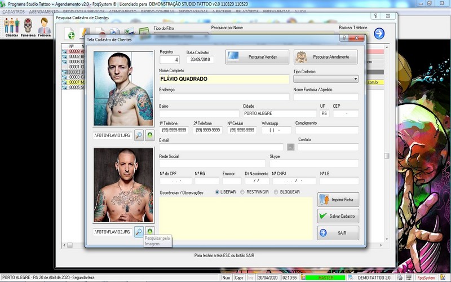Click the Nº do CPF field
The width and height of the screenshot is (451, 282).
176,180
